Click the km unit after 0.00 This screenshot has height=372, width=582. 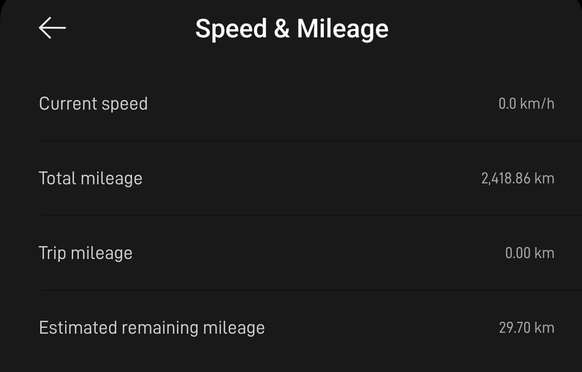(x=544, y=253)
